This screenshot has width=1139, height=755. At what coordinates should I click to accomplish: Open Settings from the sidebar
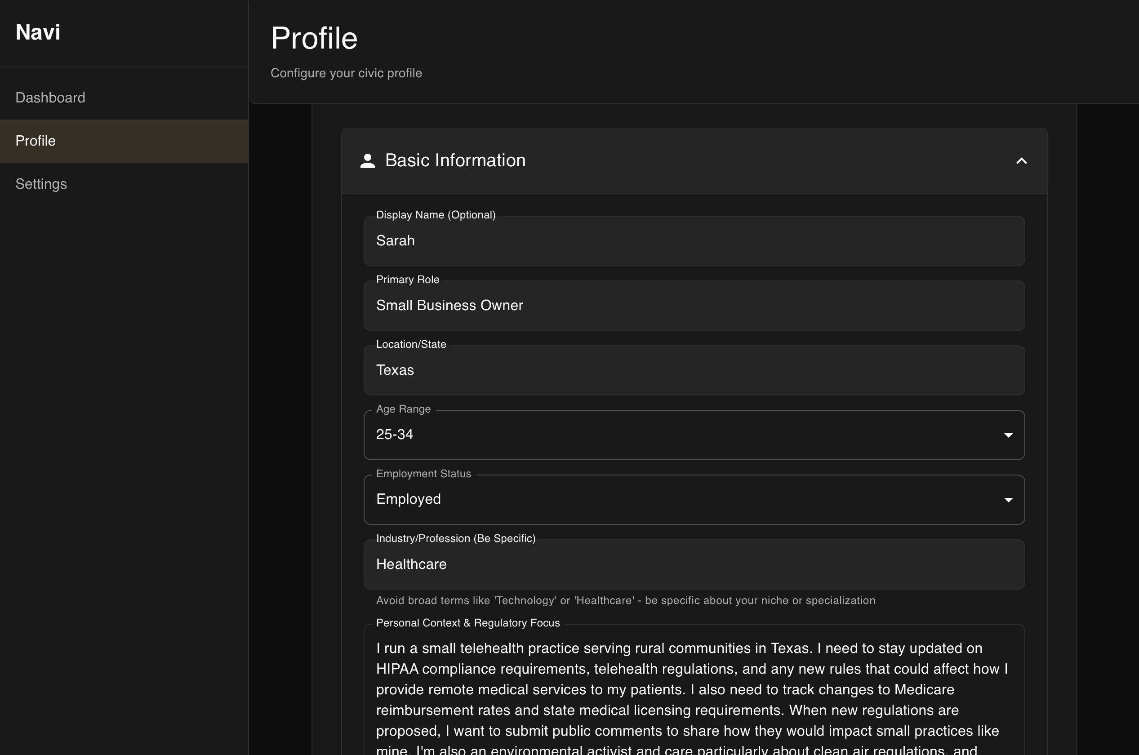41,184
